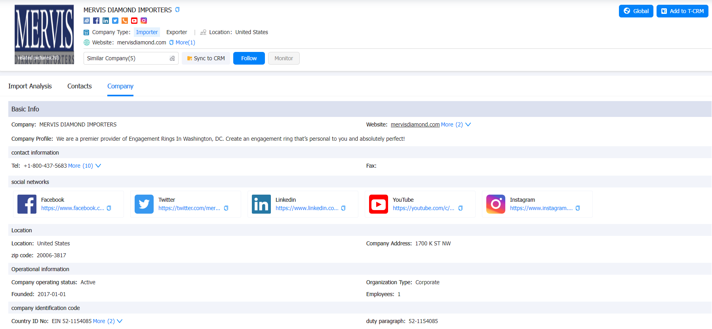Expand More (2) Country ID numbers
The height and width of the screenshot is (329, 712).
(108, 321)
